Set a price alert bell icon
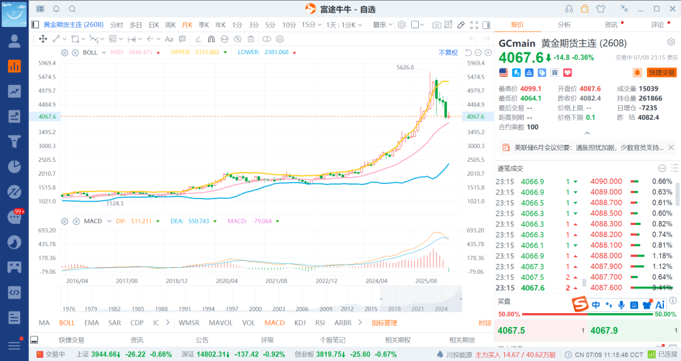Image resolution: width=681 pixels, height=361 pixels. tap(637, 72)
